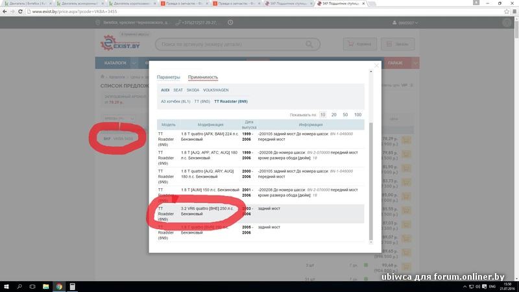Open the Корзина cart button
This screenshot has width=519, height=292.
[360, 44]
